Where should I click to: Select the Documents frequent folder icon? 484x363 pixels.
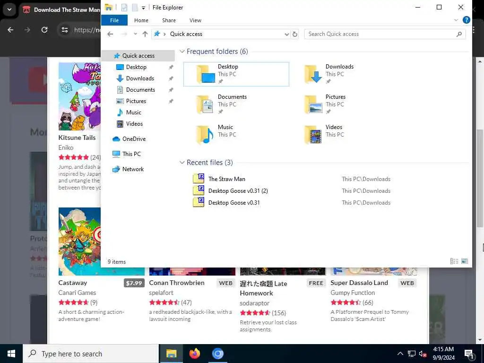pyautogui.click(x=206, y=104)
